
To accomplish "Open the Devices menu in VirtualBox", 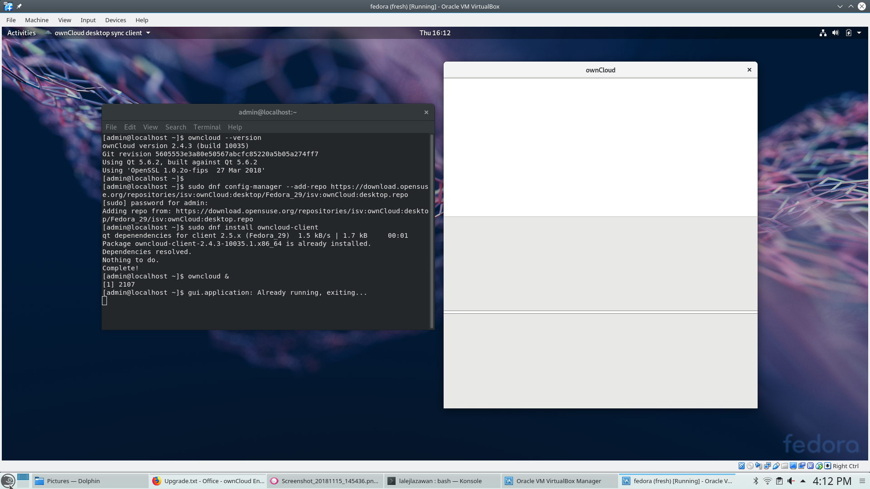I will coord(116,20).
